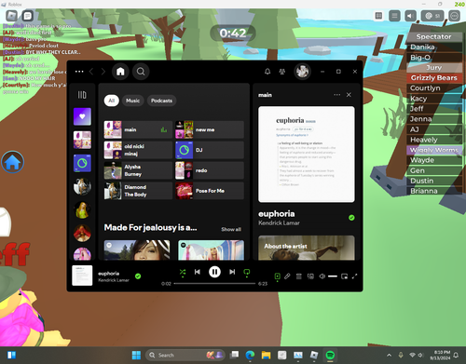
Task: Open About the artist card
Action: pyautogui.click(x=307, y=248)
